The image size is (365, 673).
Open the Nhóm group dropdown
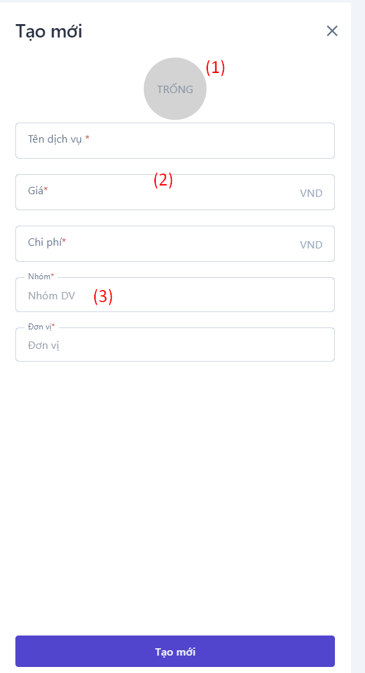tap(174, 295)
